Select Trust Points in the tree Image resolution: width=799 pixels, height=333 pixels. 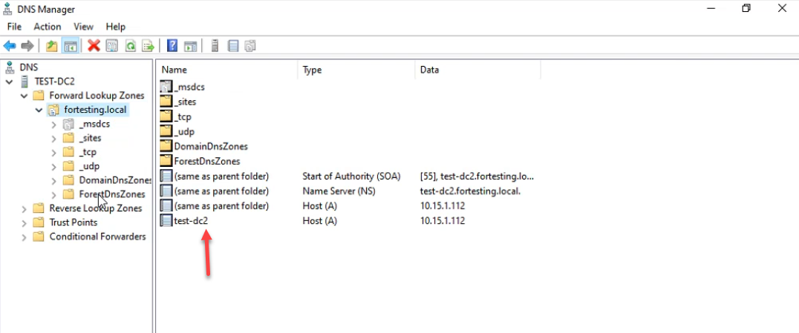pyautogui.click(x=74, y=222)
